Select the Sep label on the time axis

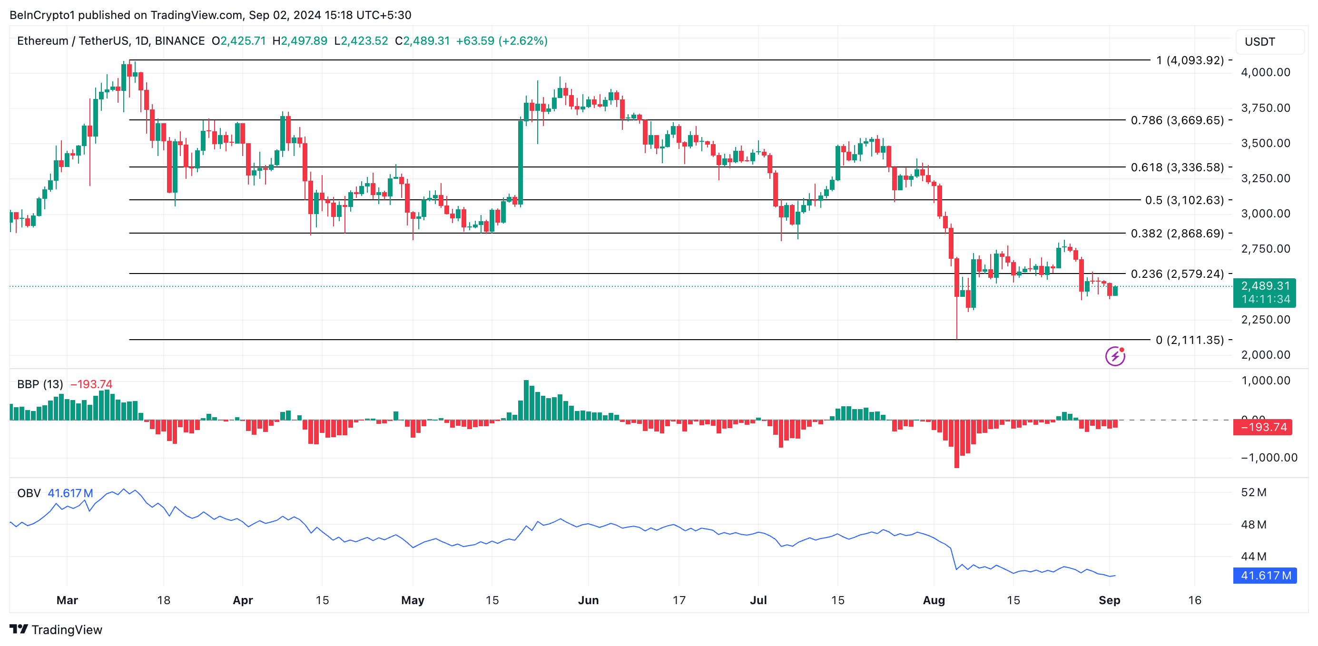click(1110, 600)
